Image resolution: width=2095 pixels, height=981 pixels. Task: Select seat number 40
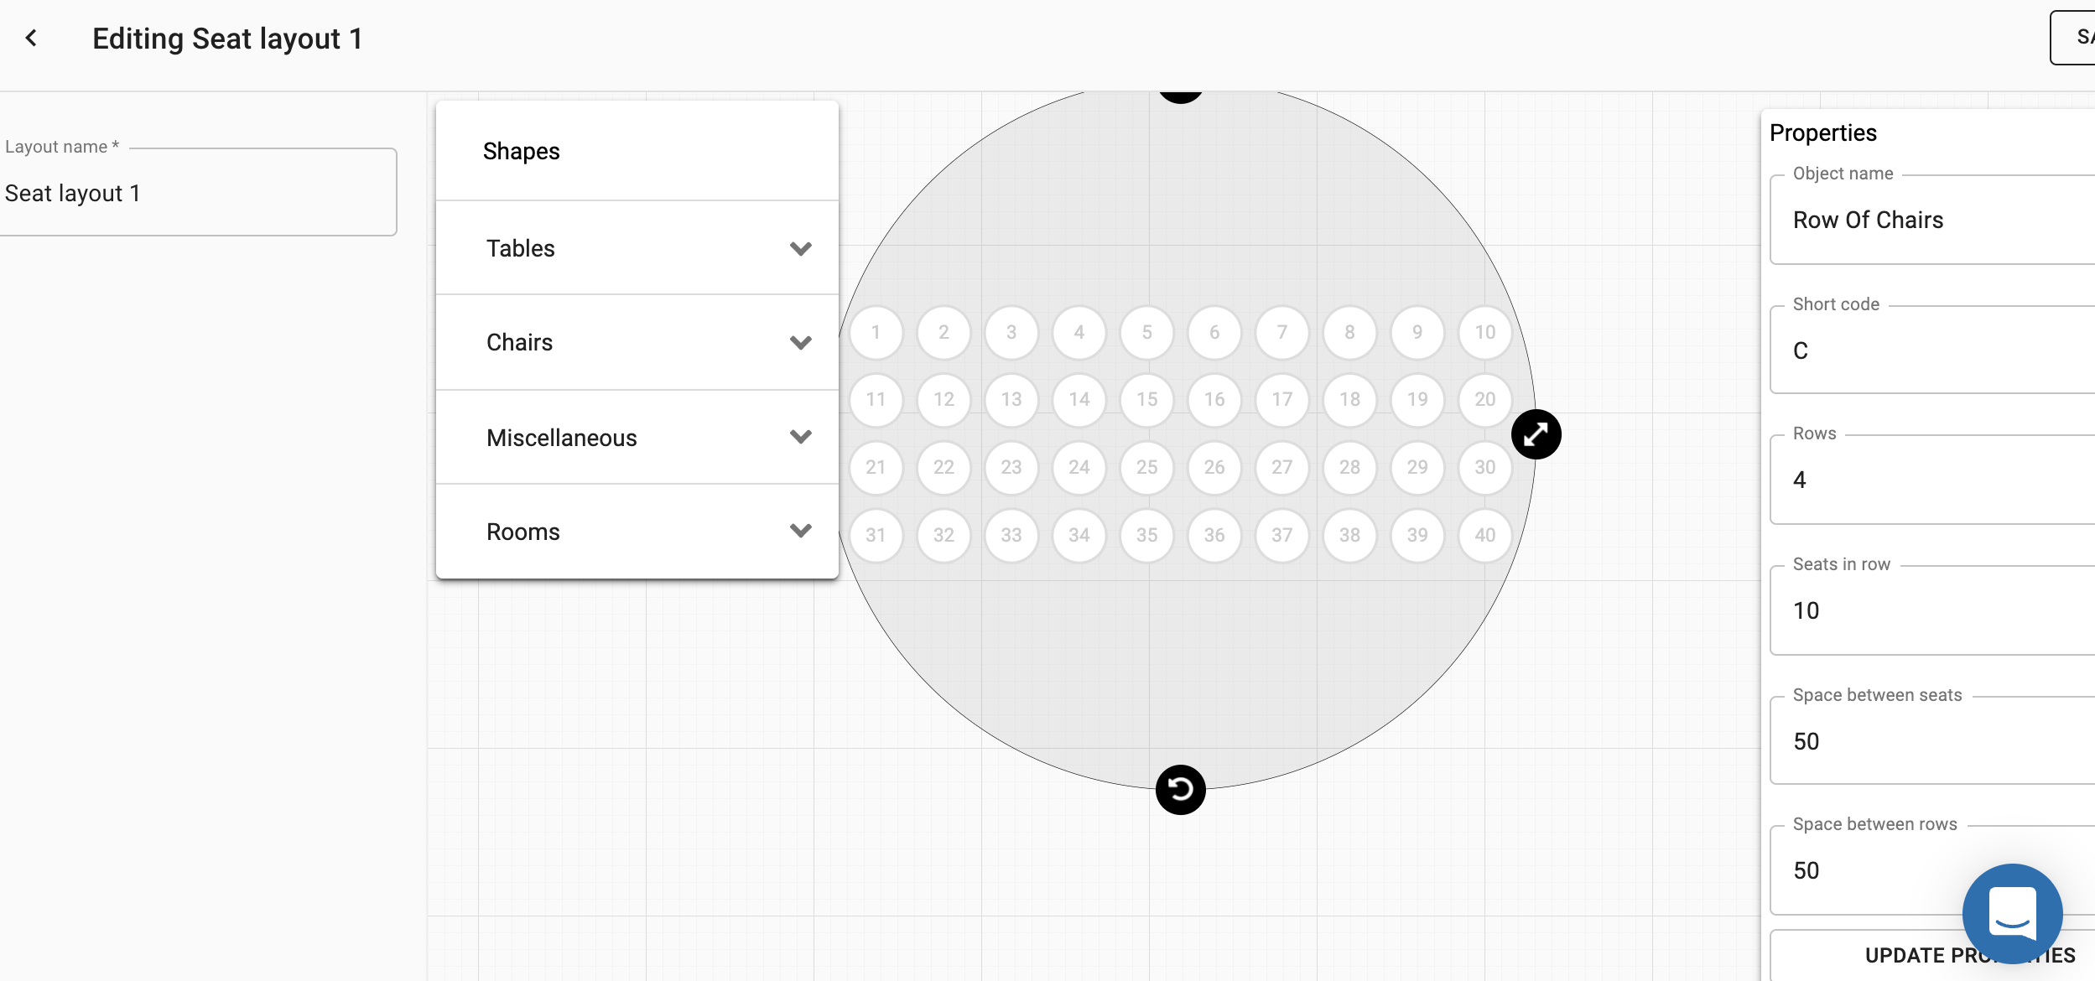(x=1484, y=535)
